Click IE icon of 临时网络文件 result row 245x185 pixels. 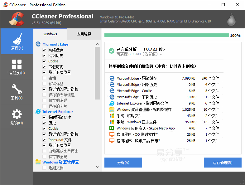[x=112, y=103]
